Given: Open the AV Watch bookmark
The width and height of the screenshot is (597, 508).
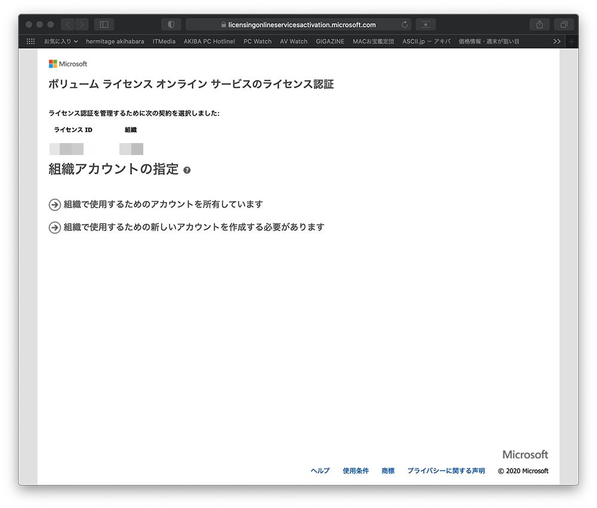Looking at the screenshot, I should pyautogui.click(x=294, y=41).
